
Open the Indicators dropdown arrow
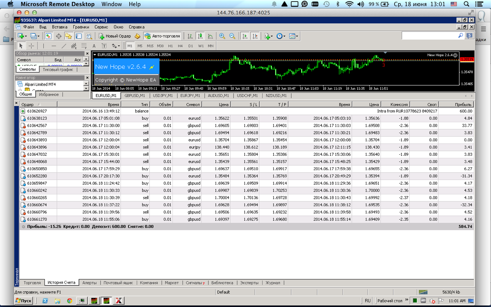pos(272,36)
